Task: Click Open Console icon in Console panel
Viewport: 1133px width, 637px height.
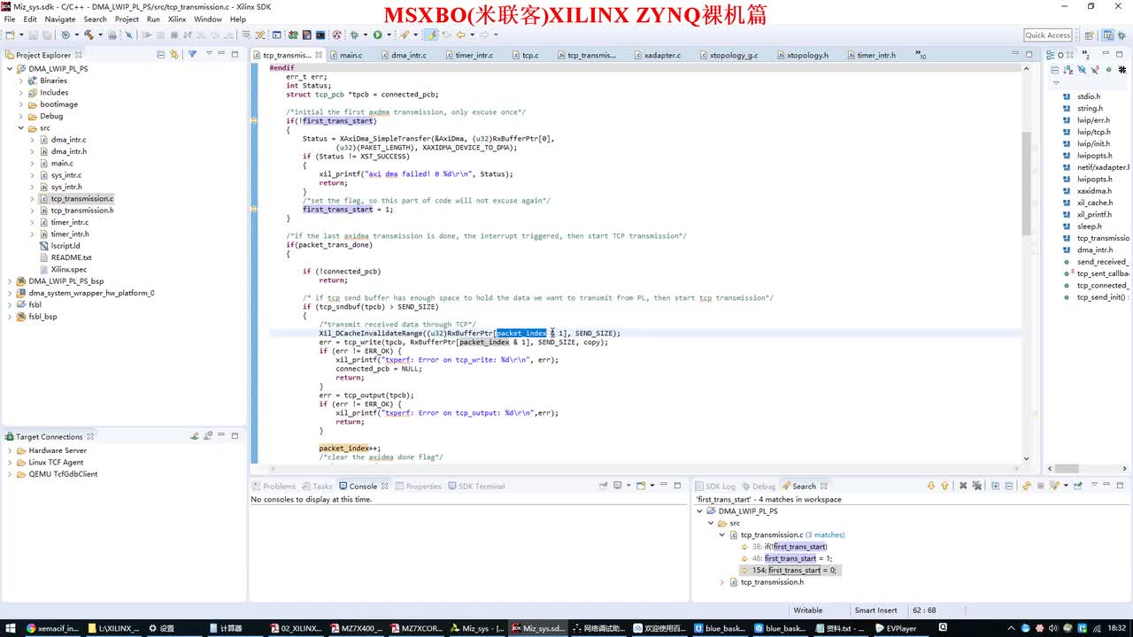Action: [641, 486]
